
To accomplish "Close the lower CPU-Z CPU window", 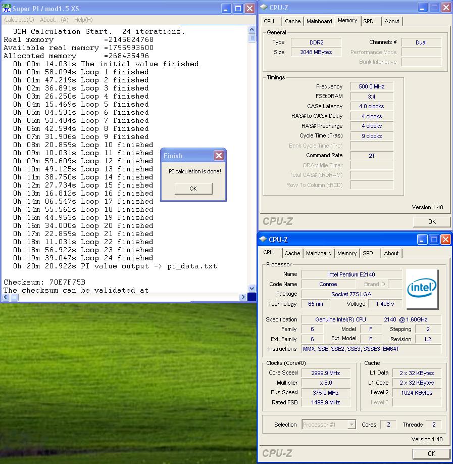I will tap(445, 239).
